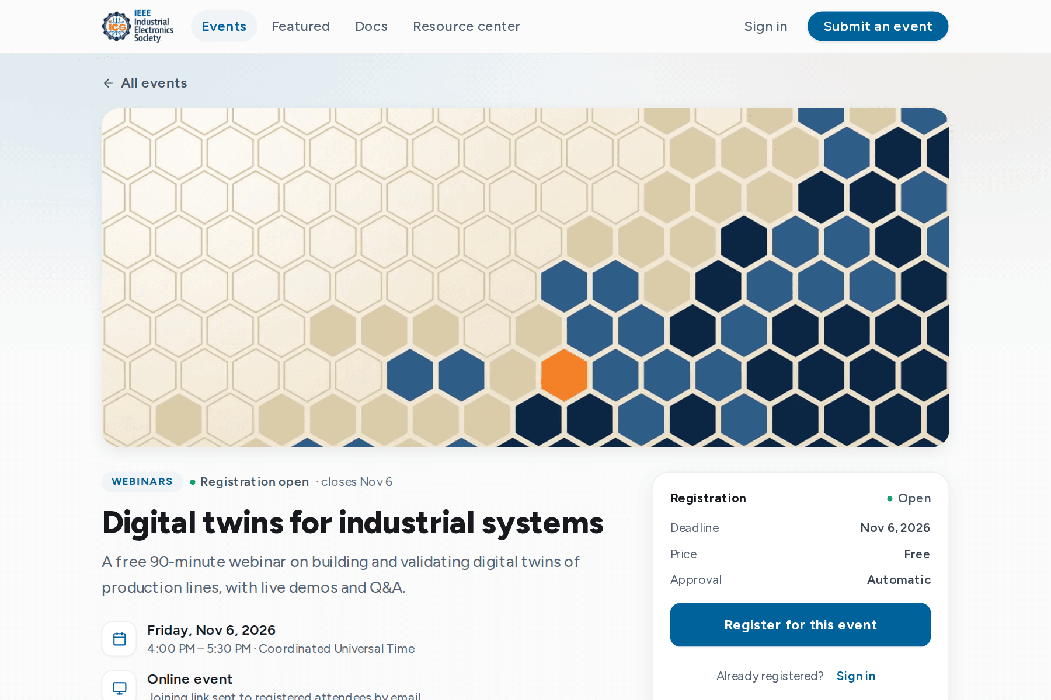
Task: Click the monitor icon beside Online event
Action: (x=119, y=687)
